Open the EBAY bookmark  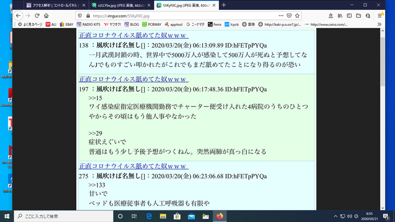[x=66, y=25]
